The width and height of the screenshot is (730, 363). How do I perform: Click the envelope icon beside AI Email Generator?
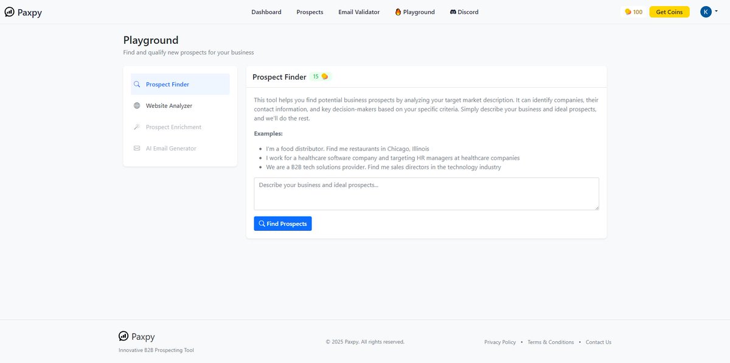click(137, 149)
